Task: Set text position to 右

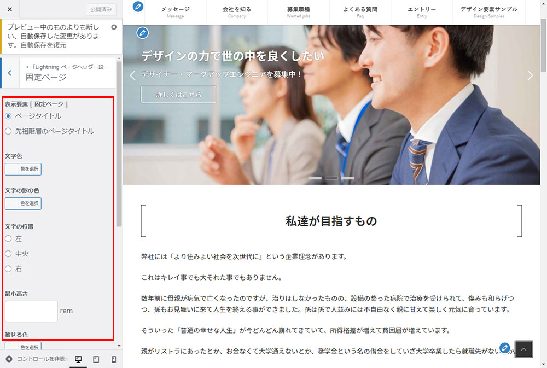Action: point(8,268)
